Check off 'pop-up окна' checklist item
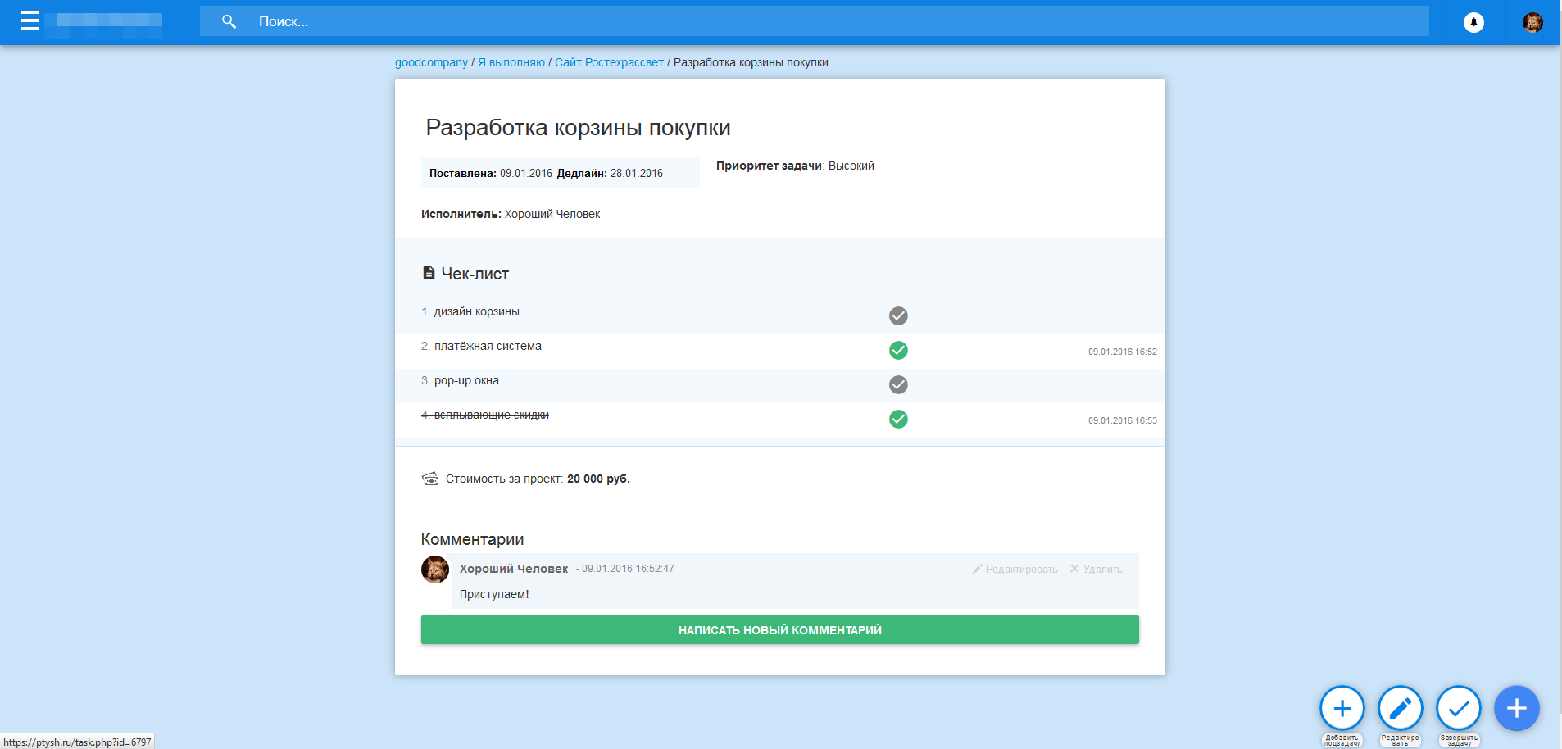Image resolution: width=1562 pixels, height=749 pixels. pos(898,384)
